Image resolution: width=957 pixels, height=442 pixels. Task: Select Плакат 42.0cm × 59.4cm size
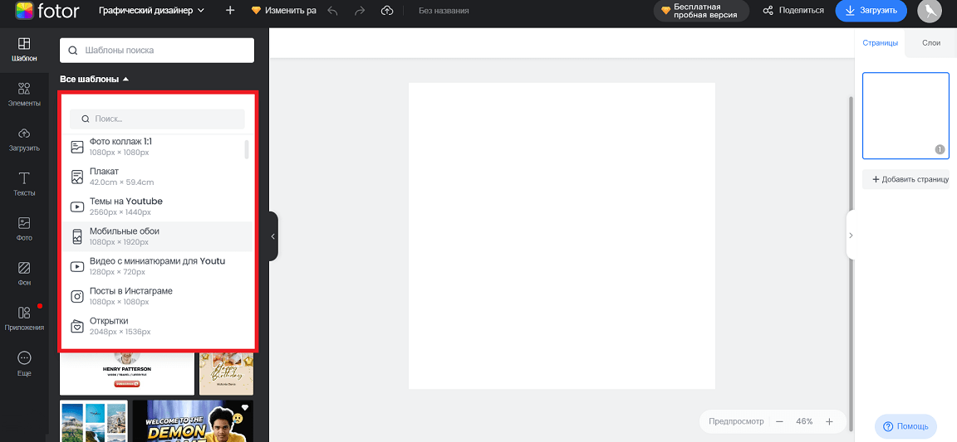[x=158, y=177]
